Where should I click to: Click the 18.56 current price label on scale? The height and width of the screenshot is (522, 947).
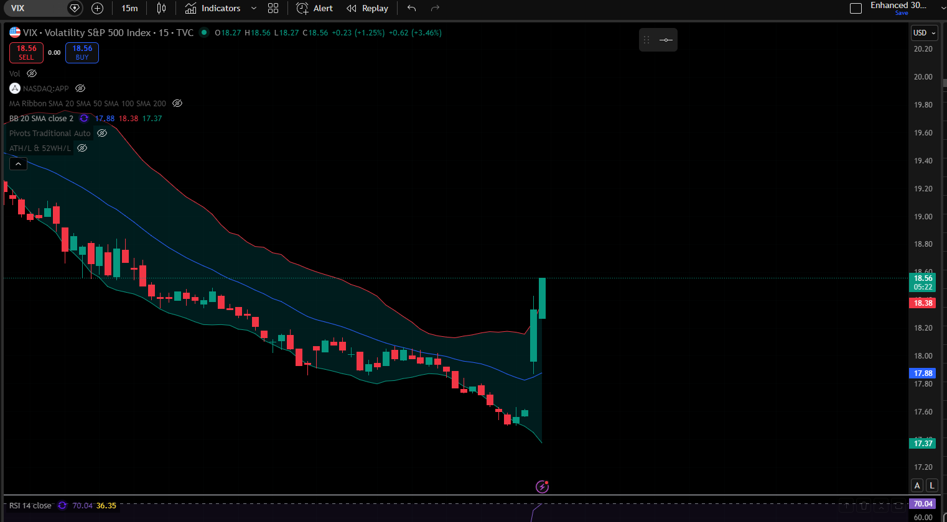pyautogui.click(x=923, y=282)
